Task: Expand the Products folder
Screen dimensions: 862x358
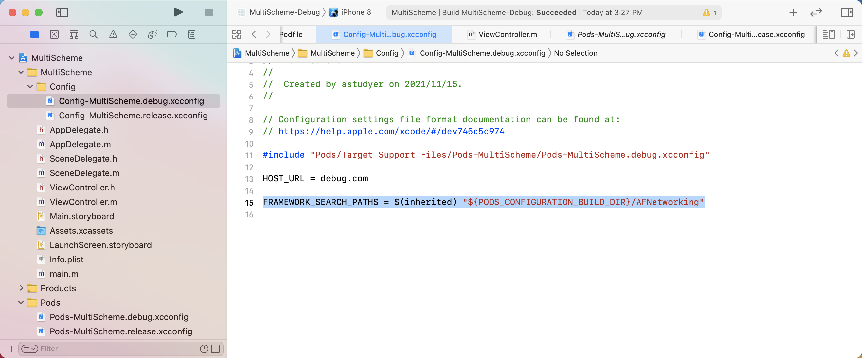Action: pos(21,288)
